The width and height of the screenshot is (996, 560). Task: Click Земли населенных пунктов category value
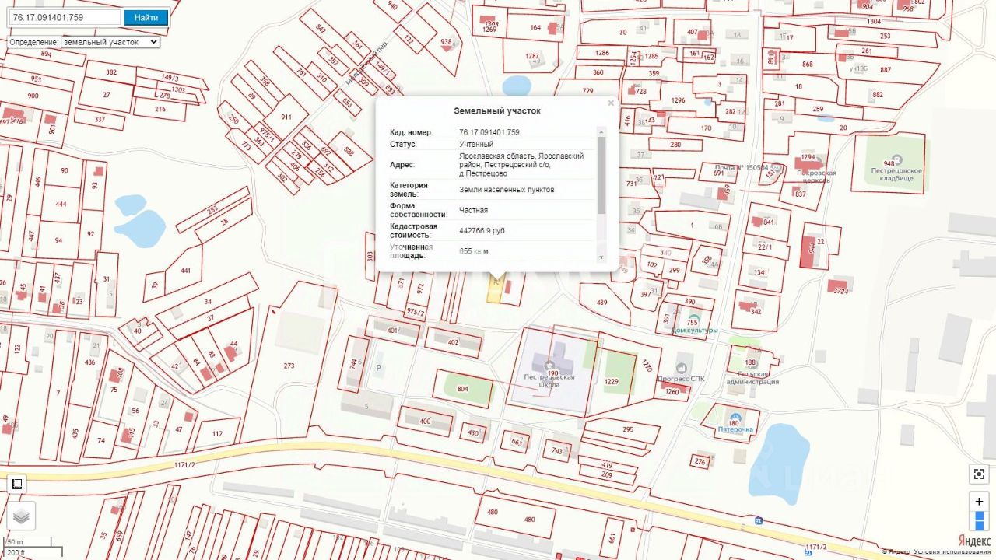pyautogui.click(x=507, y=190)
